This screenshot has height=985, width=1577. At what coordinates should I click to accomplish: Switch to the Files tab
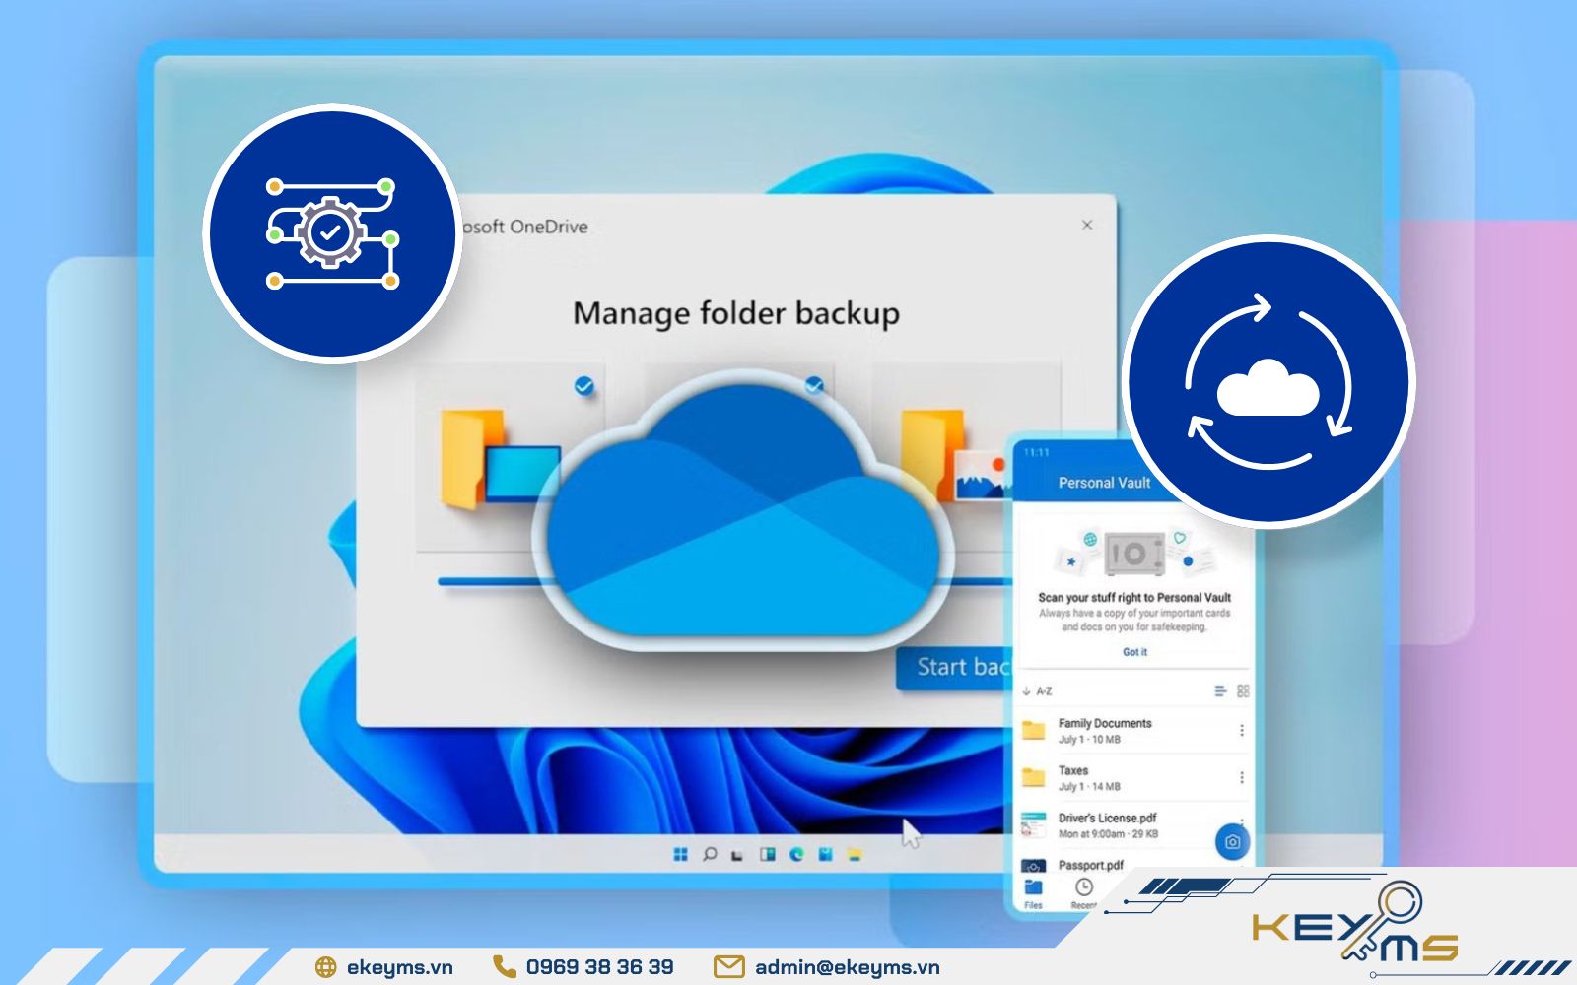[x=1032, y=894]
